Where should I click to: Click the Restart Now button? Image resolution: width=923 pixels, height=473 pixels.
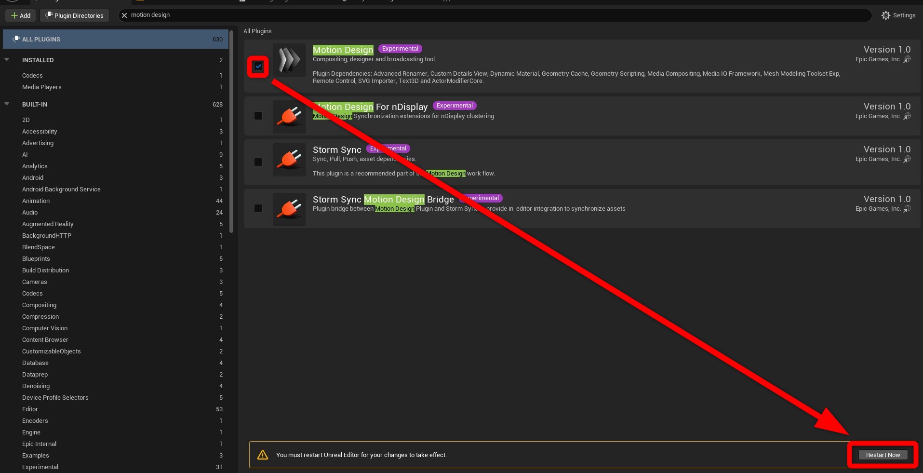[x=883, y=455]
